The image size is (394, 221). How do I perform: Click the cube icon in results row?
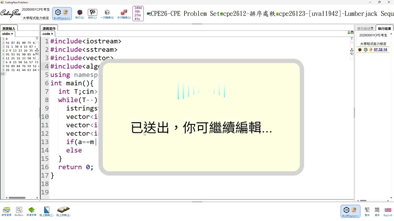tap(360, 50)
